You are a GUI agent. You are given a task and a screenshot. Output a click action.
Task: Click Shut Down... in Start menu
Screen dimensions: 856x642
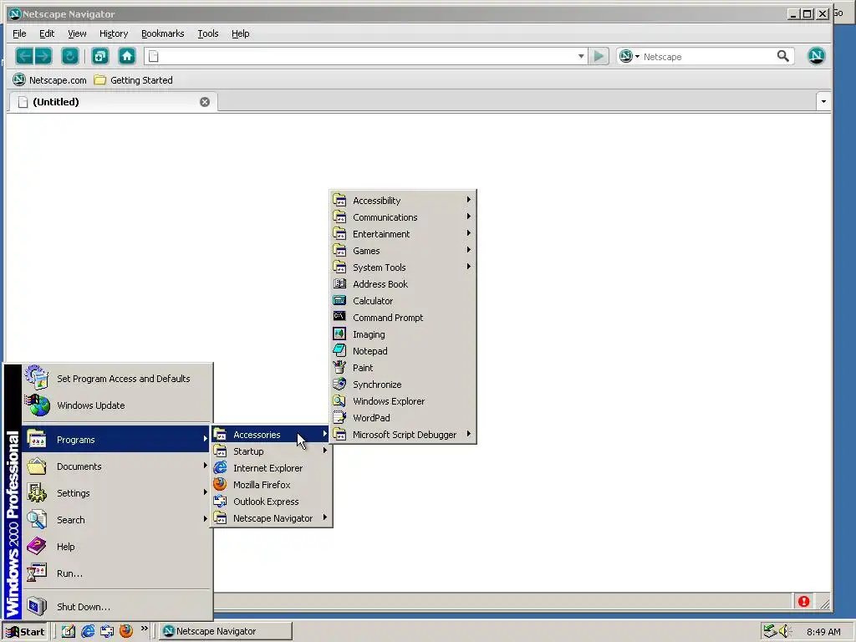pos(117,607)
